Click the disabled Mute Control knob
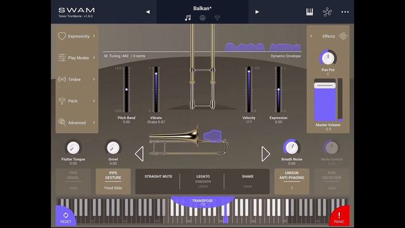Screen dimensions: 405x228 (x=332, y=148)
